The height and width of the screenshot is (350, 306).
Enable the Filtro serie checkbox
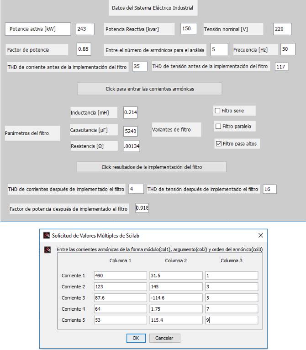click(x=217, y=111)
